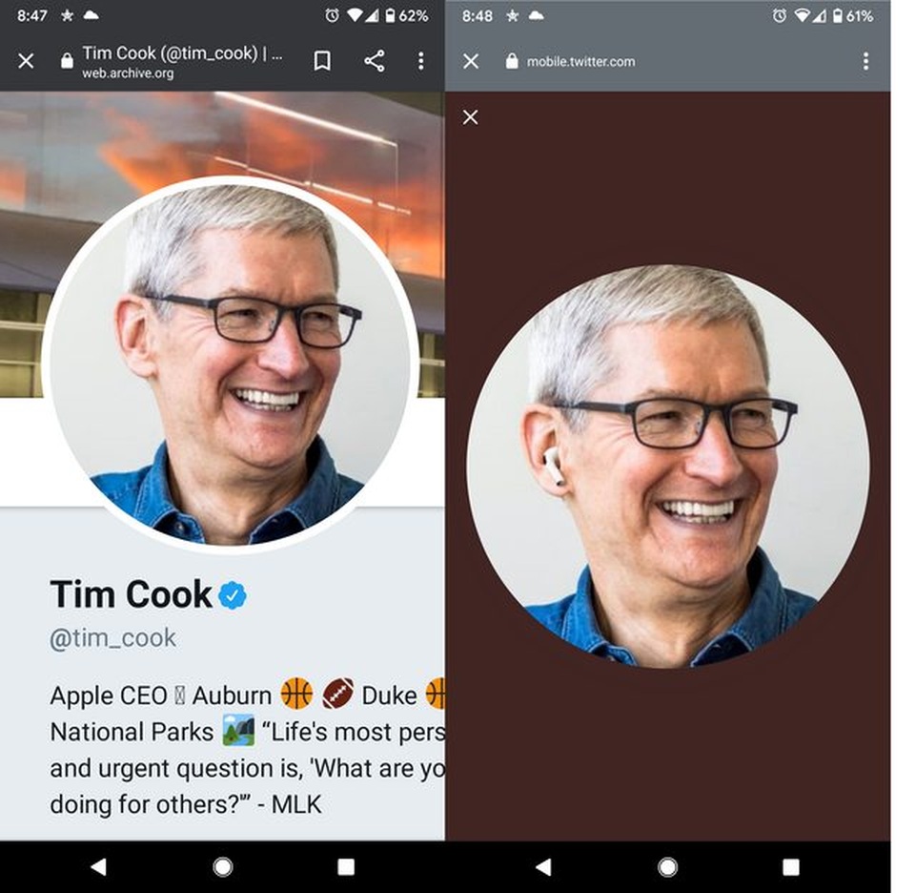Image resolution: width=915 pixels, height=893 pixels.
Task: Open three-dot menu in web.archive.org browser
Action: click(x=420, y=61)
